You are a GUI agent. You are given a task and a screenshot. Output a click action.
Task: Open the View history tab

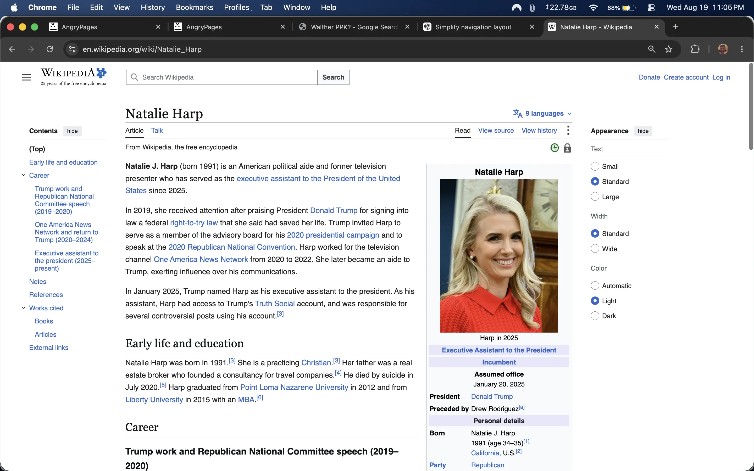(539, 131)
